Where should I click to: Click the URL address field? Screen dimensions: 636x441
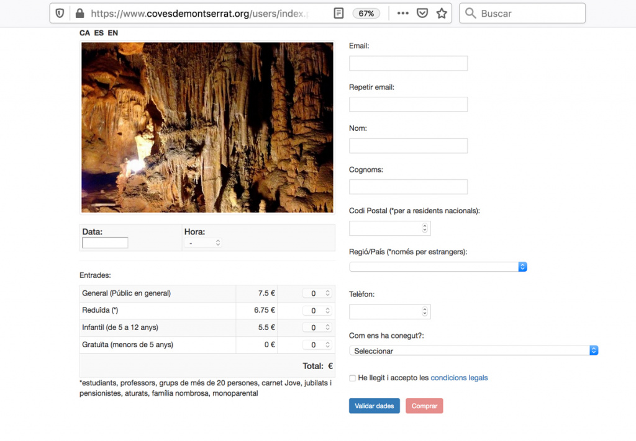pyautogui.click(x=199, y=14)
